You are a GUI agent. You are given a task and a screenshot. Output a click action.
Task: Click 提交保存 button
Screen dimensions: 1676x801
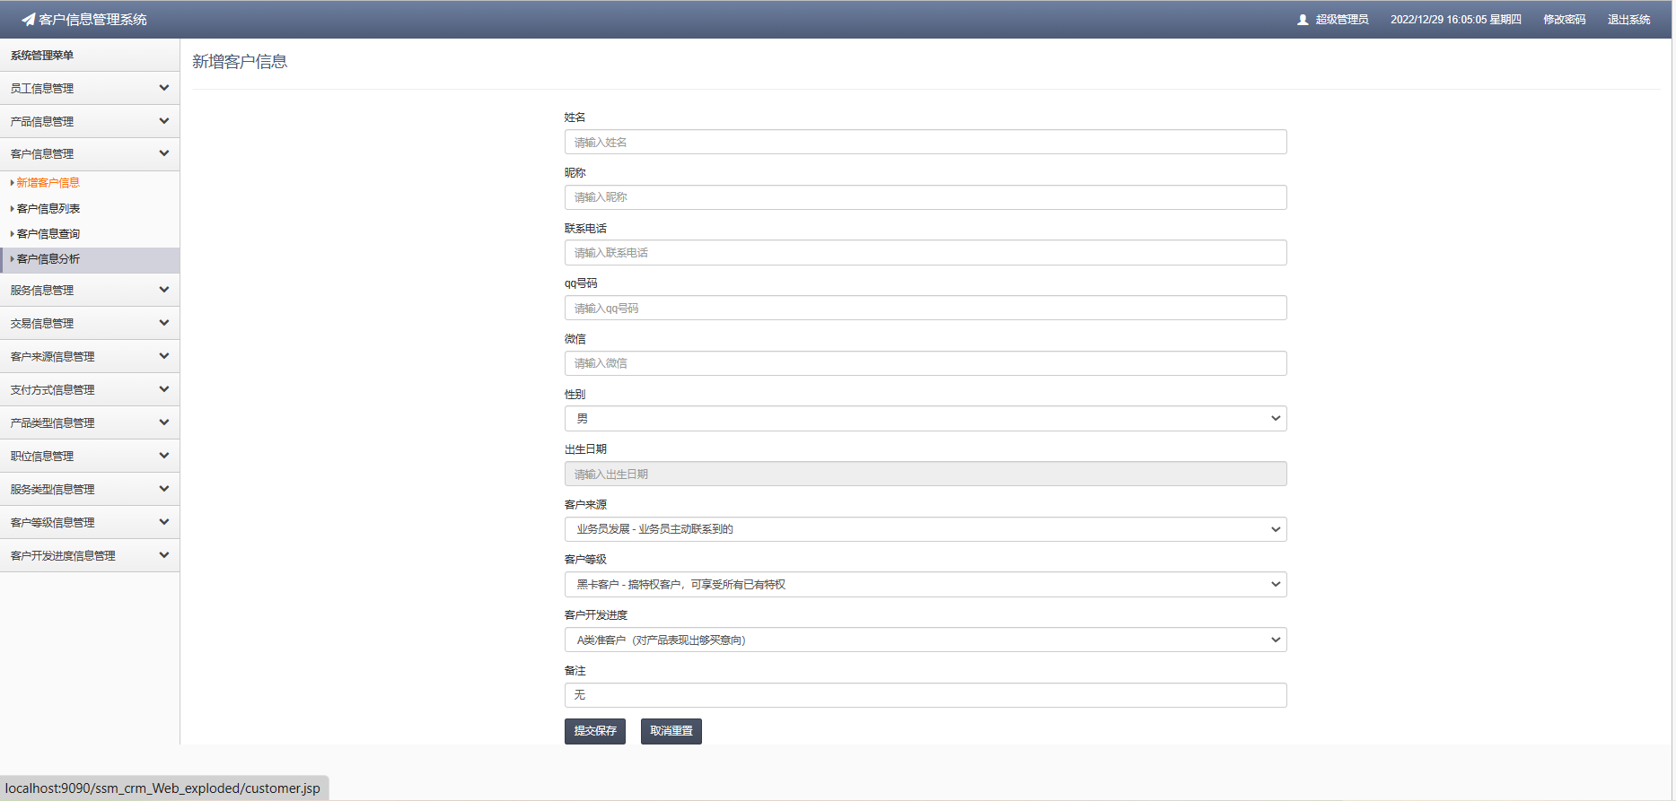tap(595, 731)
